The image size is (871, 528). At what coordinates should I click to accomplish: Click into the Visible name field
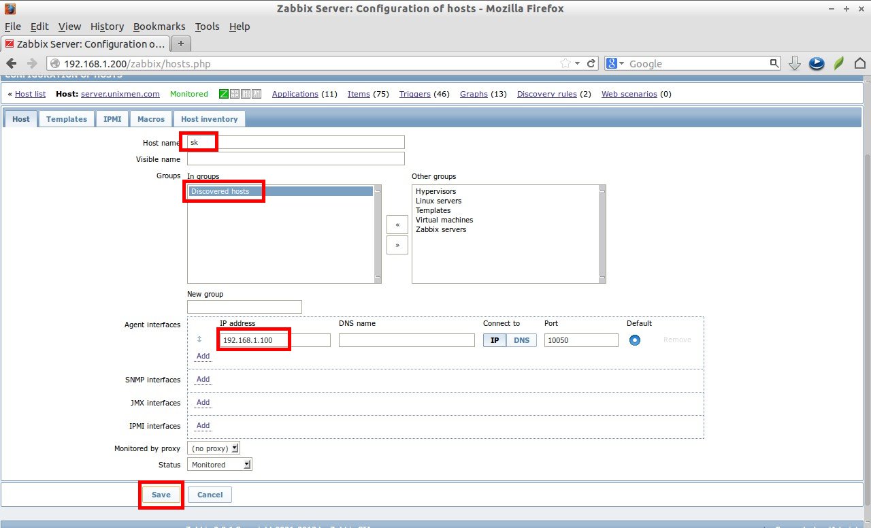coord(296,159)
